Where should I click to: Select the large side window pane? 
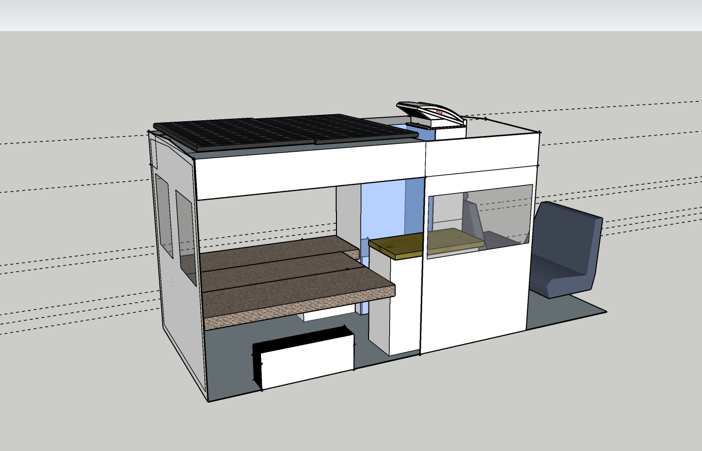pyautogui.click(x=480, y=221)
